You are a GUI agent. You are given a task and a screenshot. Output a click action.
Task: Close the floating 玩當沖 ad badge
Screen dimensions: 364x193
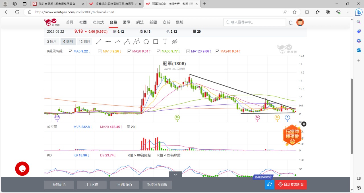(304, 124)
